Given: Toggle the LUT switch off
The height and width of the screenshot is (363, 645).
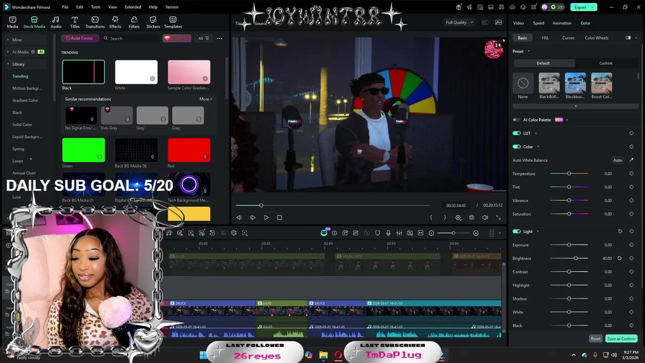Looking at the screenshot, I should point(517,133).
